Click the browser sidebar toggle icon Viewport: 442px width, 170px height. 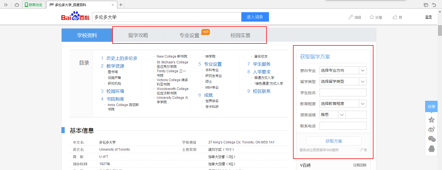tap(6, 5)
